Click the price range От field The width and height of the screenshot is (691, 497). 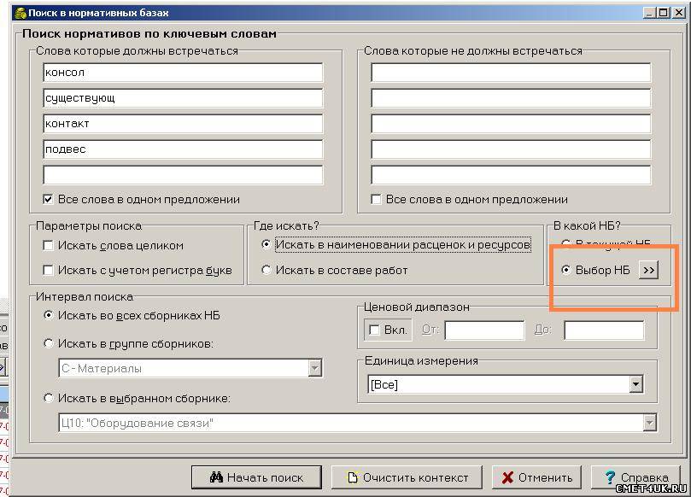coord(484,330)
